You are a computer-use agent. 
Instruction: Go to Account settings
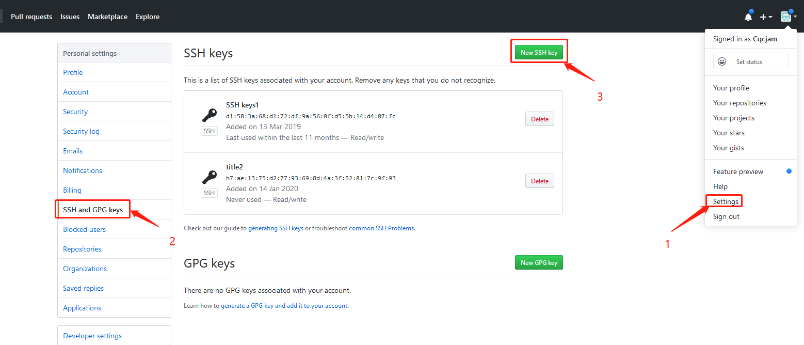114,92
